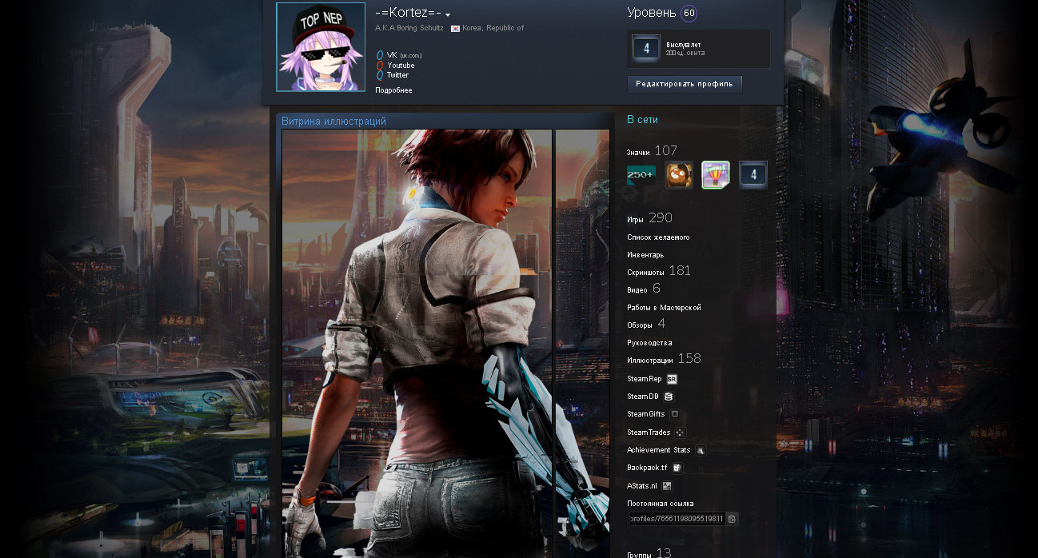Click the 250+ games collector badge
The image size is (1038, 558).
(641, 175)
